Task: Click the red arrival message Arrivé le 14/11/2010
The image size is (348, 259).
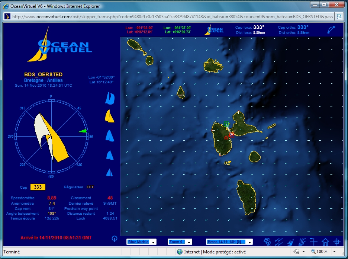Action: click(56, 238)
